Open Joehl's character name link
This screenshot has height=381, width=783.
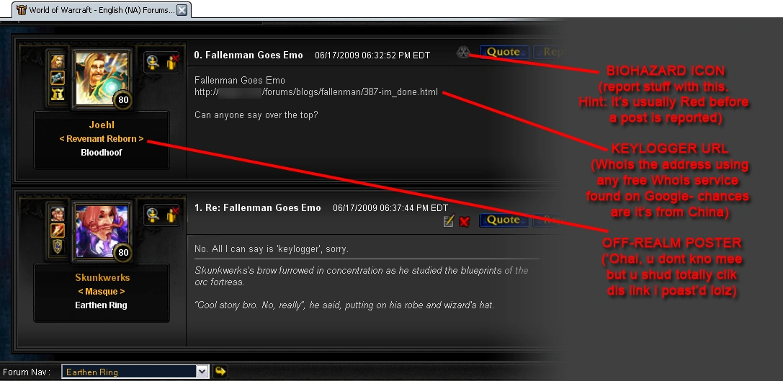(102, 125)
